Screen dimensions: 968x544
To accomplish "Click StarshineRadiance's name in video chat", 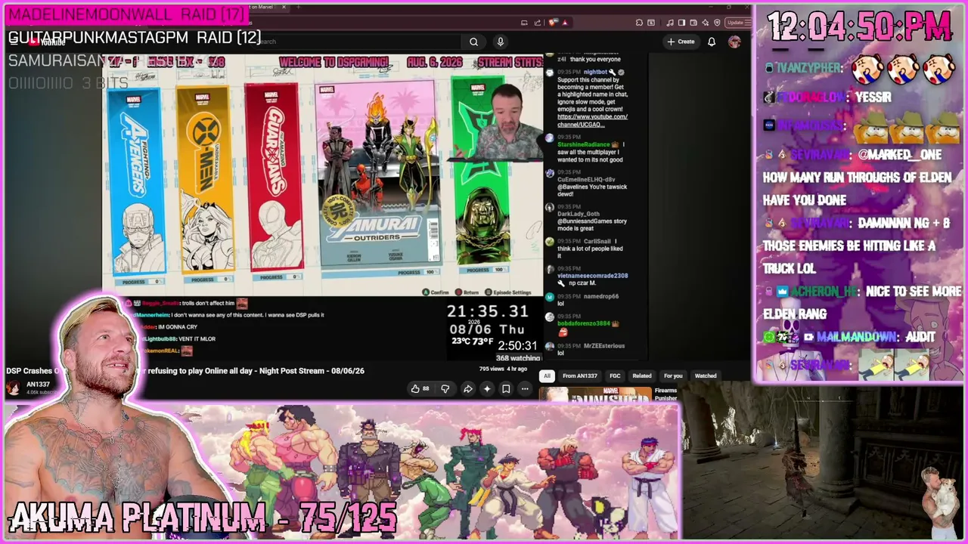I will (583, 144).
